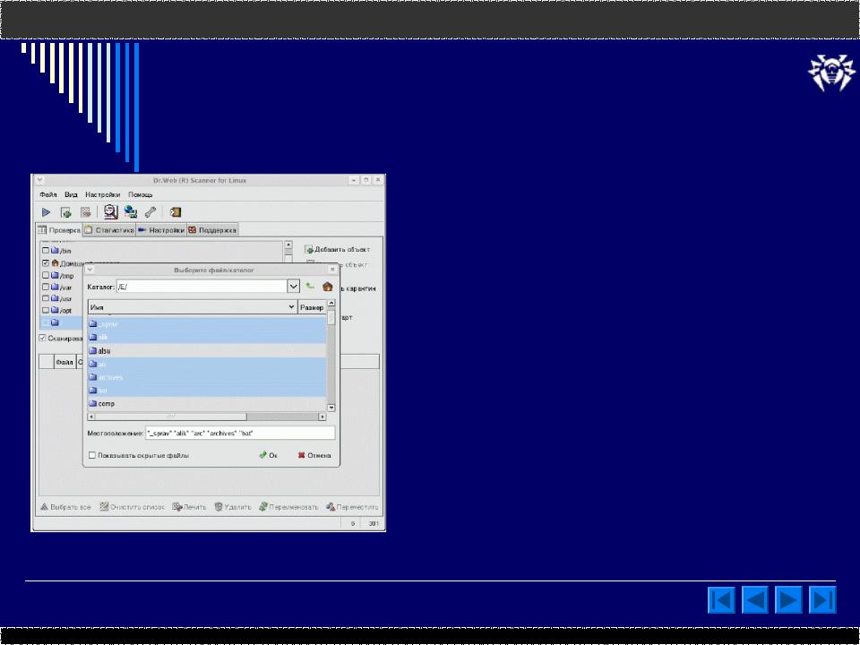Jump to home folder in file dialog

pyautogui.click(x=328, y=287)
